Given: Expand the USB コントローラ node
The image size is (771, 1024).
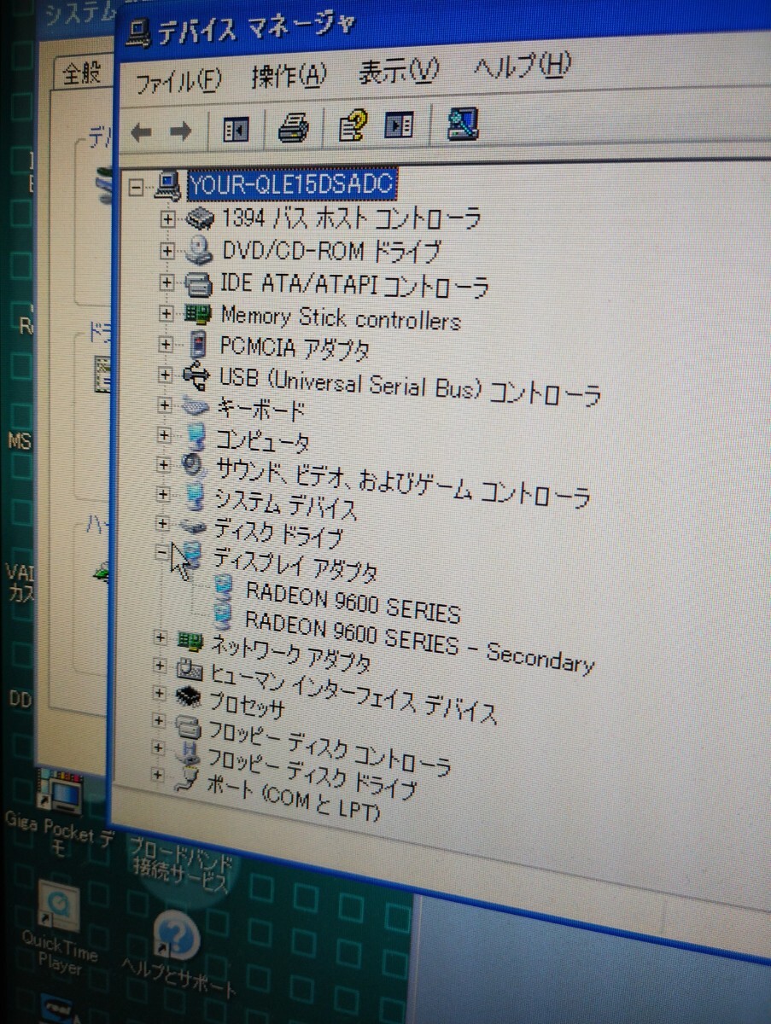Looking at the screenshot, I should pyautogui.click(x=165, y=375).
